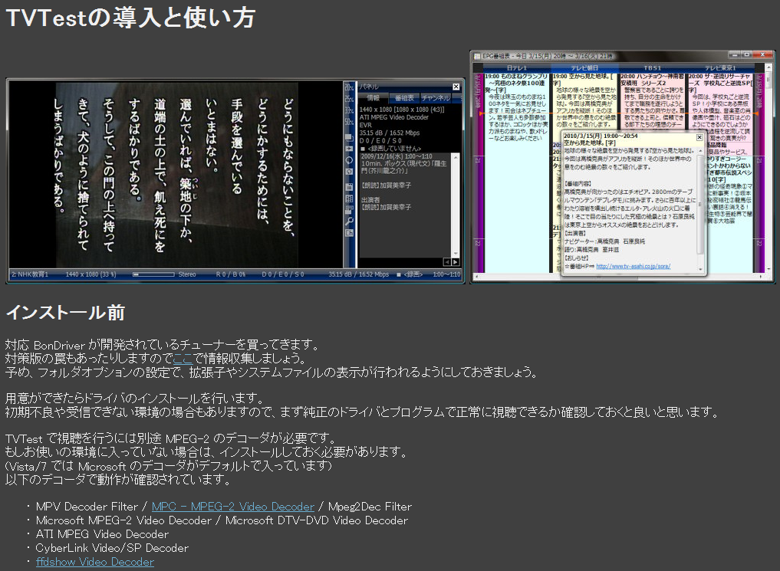Click the EPG window title bar icon

pyautogui.click(x=477, y=56)
